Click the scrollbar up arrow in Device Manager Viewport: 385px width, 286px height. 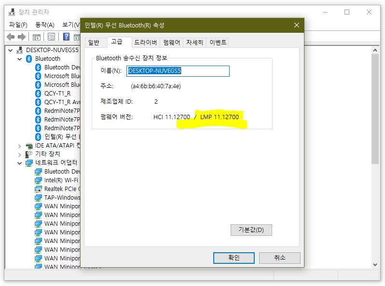coord(375,50)
